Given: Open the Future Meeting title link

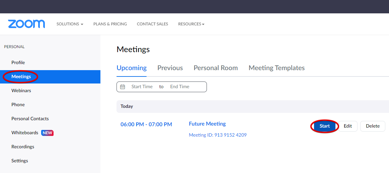Looking at the screenshot, I should (207, 124).
